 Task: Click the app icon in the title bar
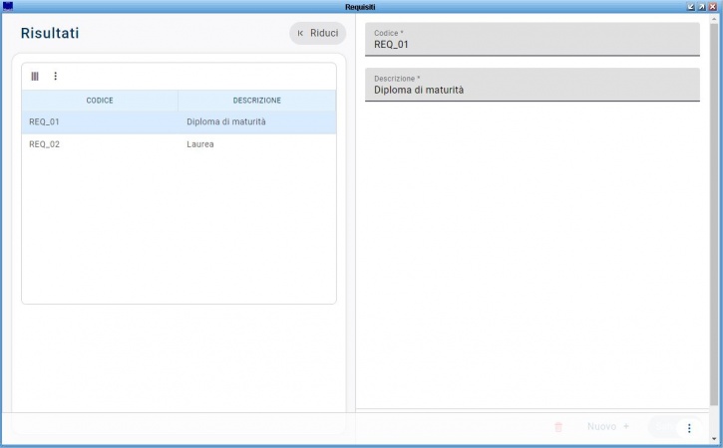click(x=7, y=6)
